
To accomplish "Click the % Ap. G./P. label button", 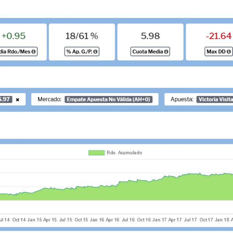I will 82,52.
